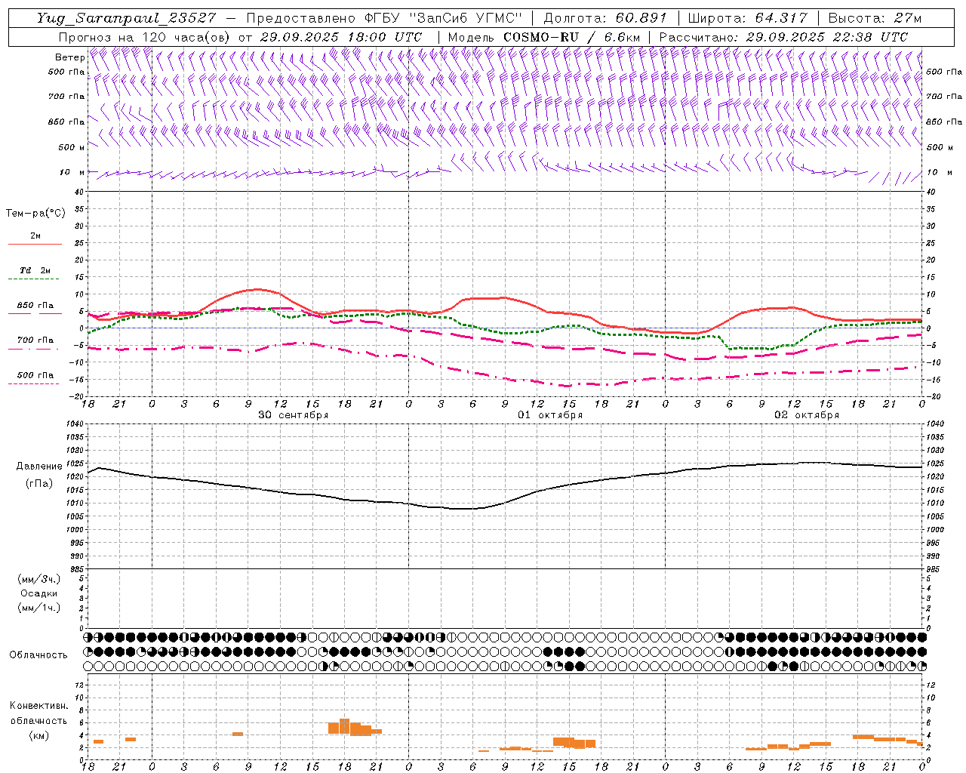Click the 02 октября date label
This screenshot has width=966, height=773.
coord(807,415)
